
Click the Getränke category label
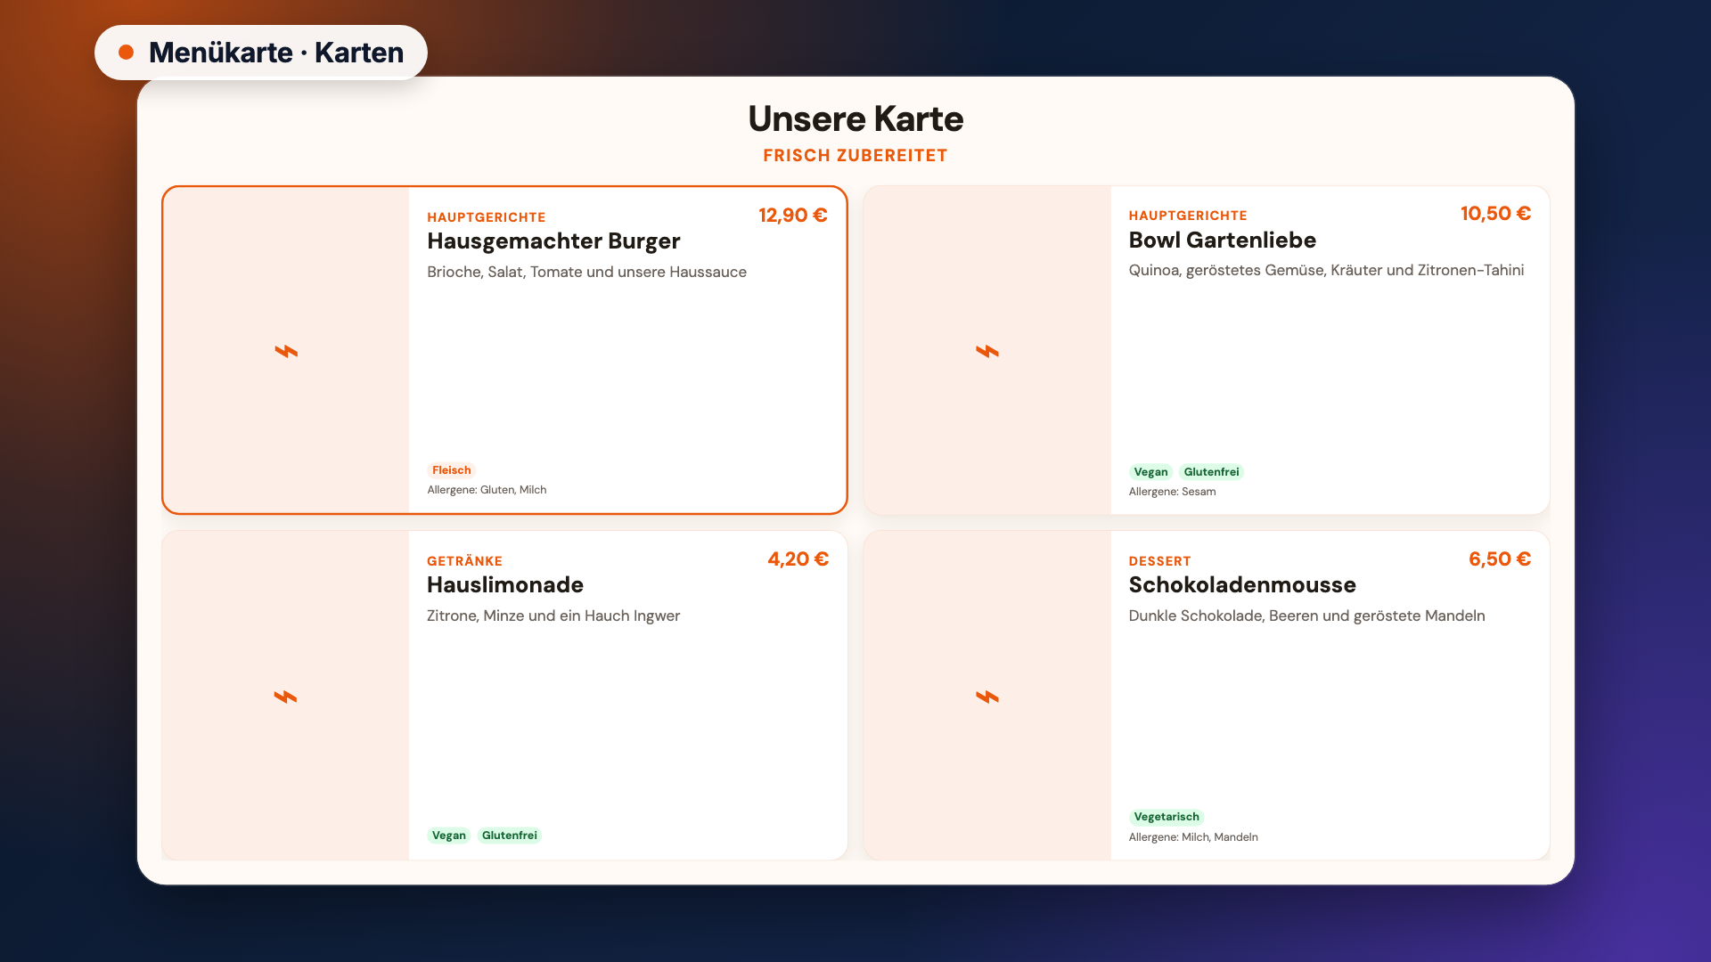pos(464,561)
